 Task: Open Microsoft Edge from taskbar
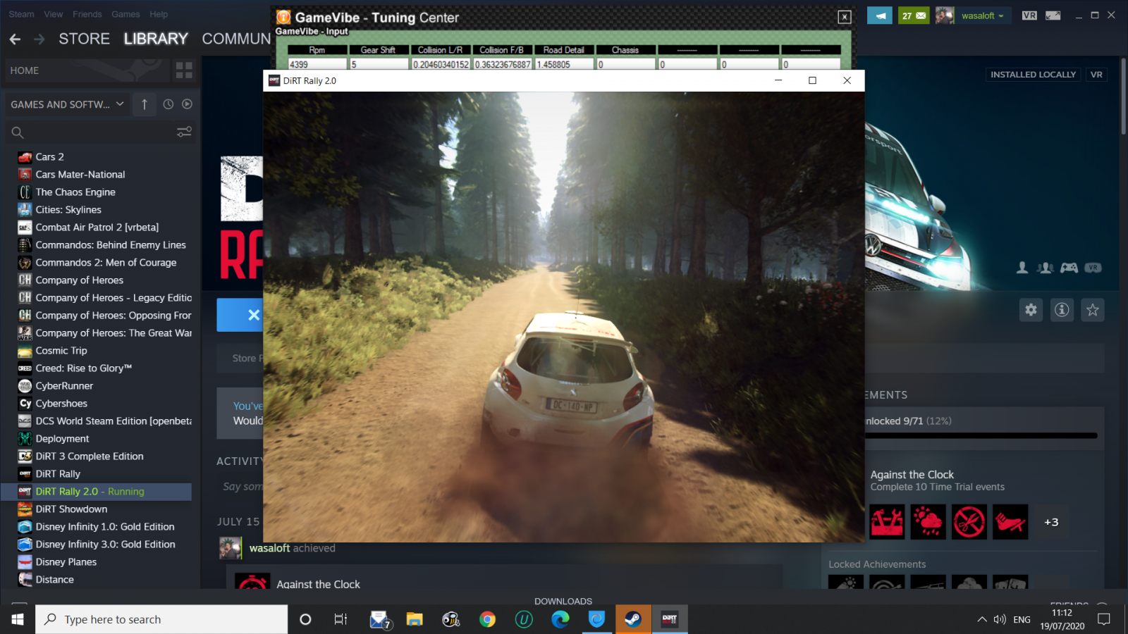560,619
